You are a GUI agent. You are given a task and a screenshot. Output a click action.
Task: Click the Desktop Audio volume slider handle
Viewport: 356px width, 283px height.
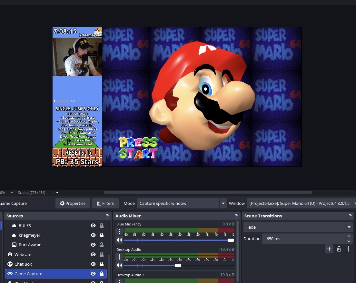[178, 266]
